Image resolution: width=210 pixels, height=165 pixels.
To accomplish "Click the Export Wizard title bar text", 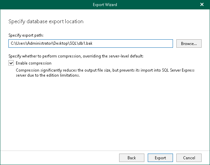I will (105, 5).
